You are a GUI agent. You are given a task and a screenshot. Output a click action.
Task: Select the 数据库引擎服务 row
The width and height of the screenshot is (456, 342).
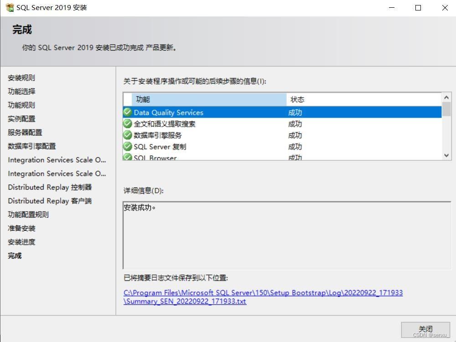[x=282, y=135]
